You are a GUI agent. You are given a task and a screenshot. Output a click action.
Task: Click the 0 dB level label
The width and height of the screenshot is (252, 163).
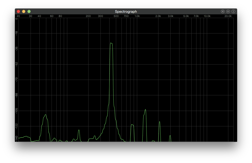click(x=16, y=19)
